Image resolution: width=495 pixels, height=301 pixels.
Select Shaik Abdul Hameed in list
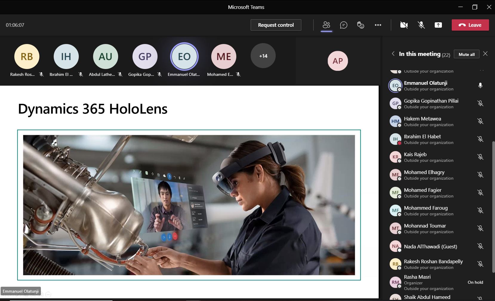(x=437, y=297)
